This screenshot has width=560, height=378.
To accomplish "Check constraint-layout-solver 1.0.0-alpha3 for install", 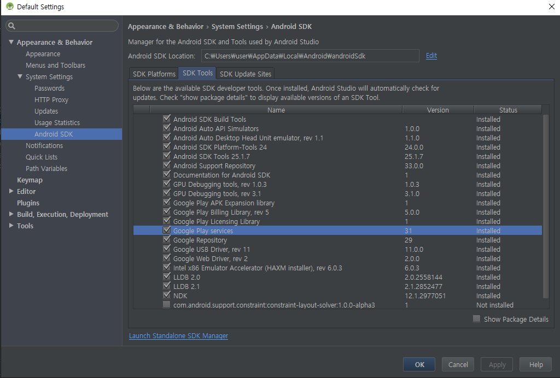I will (166, 305).
